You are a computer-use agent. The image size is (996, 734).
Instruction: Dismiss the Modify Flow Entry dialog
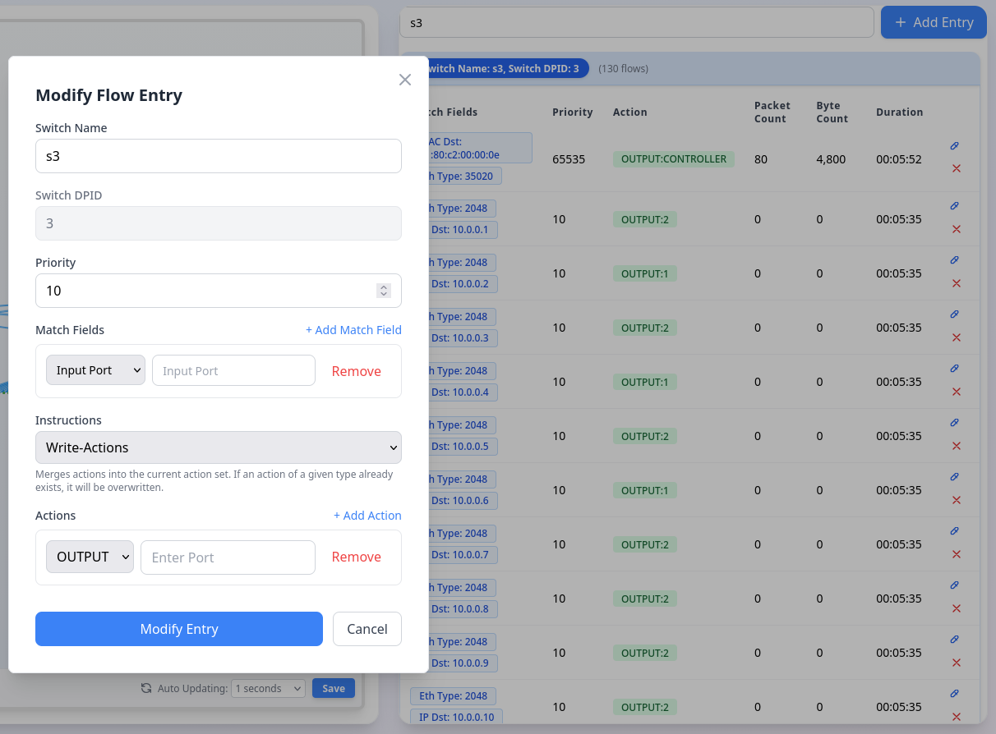(404, 80)
